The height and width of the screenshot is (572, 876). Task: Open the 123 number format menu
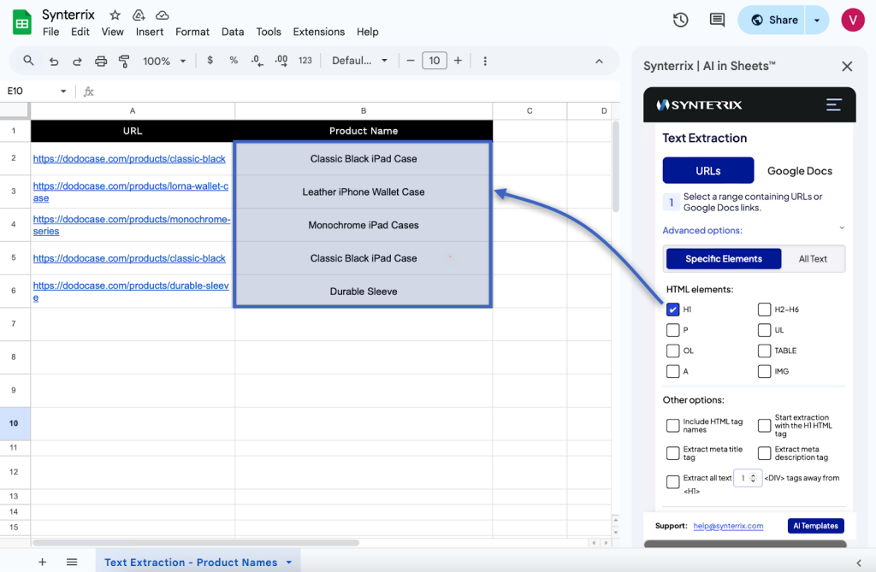[x=305, y=61]
